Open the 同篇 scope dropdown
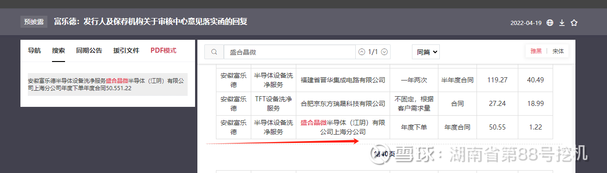The width and height of the screenshot is (607, 173). pos(426,52)
